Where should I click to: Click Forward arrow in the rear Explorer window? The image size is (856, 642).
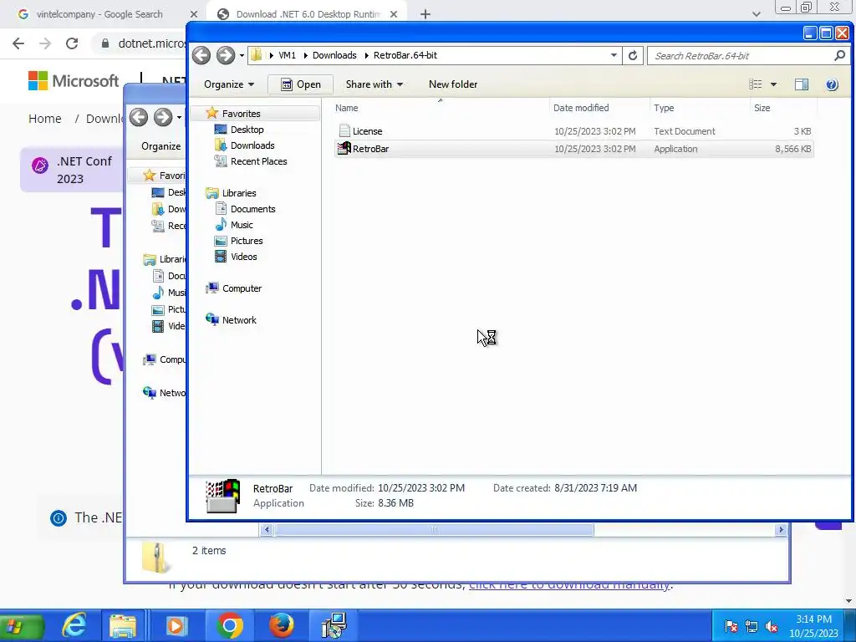[x=162, y=117]
